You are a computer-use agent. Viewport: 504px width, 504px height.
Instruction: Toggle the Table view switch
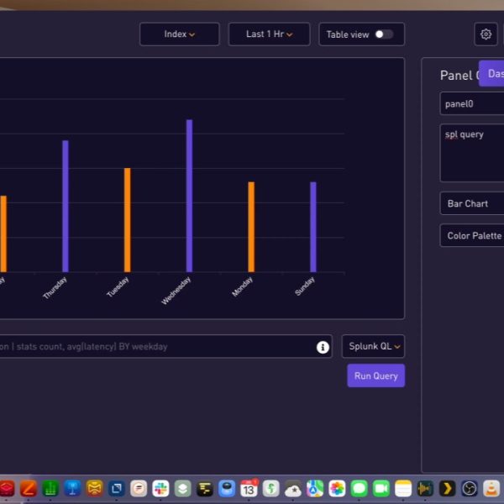tap(384, 34)
